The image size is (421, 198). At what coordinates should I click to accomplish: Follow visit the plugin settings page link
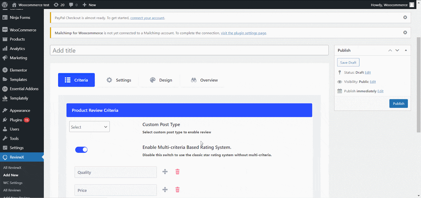click(243, 33)
